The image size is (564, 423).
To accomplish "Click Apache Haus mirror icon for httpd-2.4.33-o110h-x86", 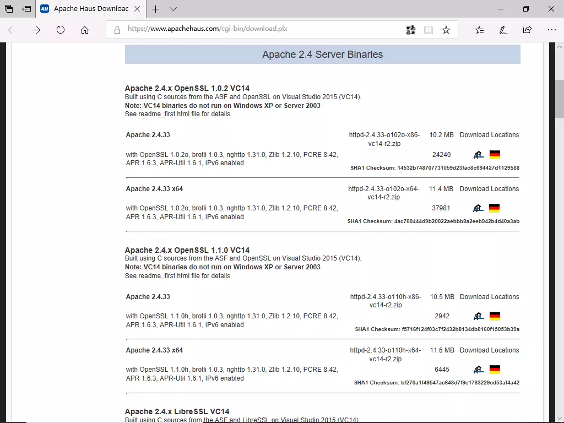I will [x=479, y=316].
